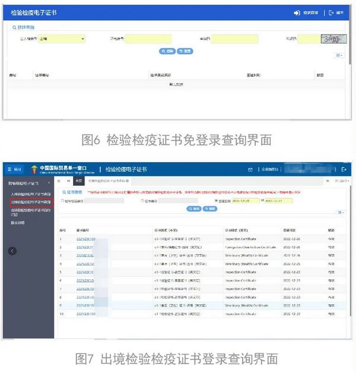356x373 pixels.
Task: Open certificate number link in row 7
Action: (x=85, y=289)
